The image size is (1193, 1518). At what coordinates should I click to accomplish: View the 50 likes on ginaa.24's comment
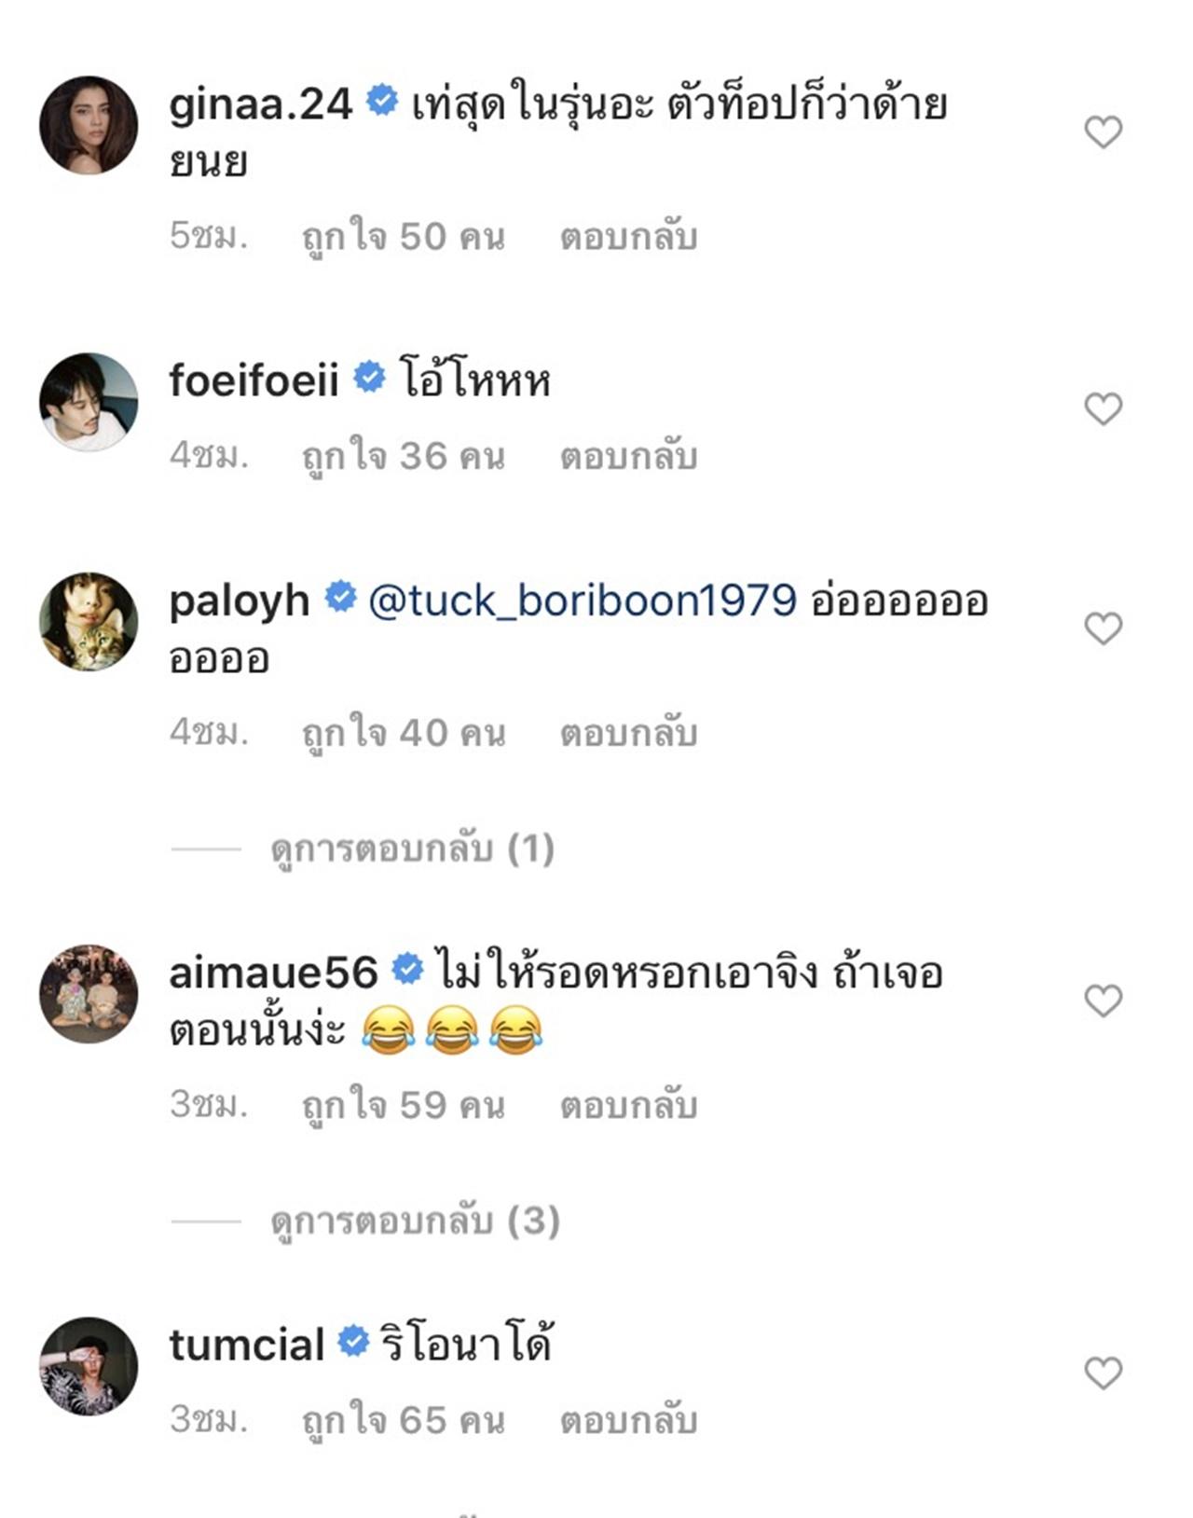tap(403, 237)
